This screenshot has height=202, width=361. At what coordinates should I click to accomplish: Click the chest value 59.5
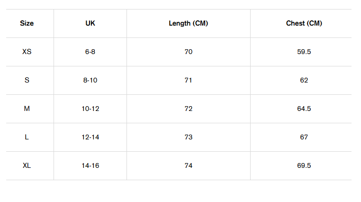click(x=304, y=52)
